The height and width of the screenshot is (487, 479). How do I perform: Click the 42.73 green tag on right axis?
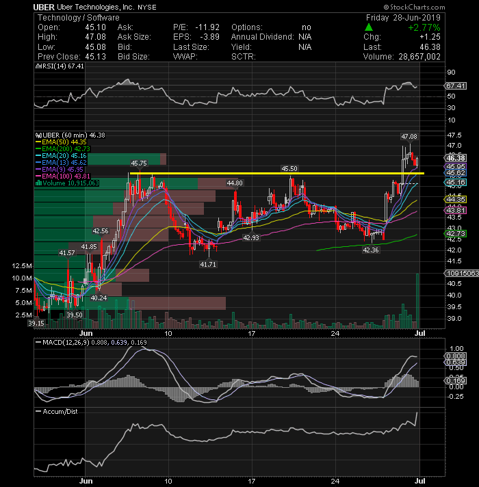[456, 233]
